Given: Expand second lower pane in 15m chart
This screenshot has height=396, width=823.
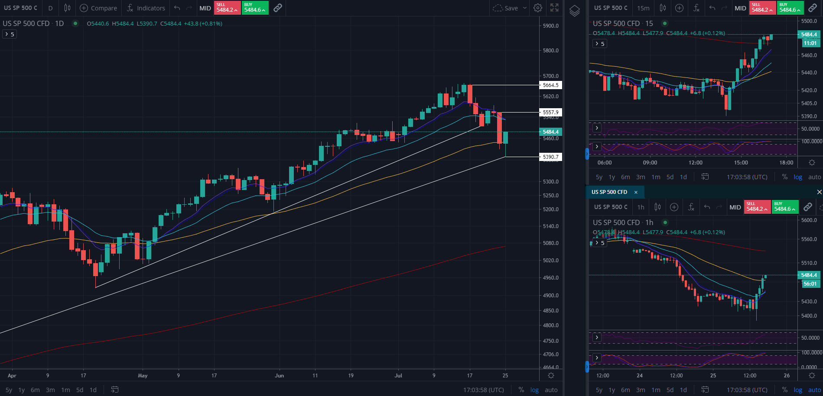Looking at the screenshot, I should [597, 147].
